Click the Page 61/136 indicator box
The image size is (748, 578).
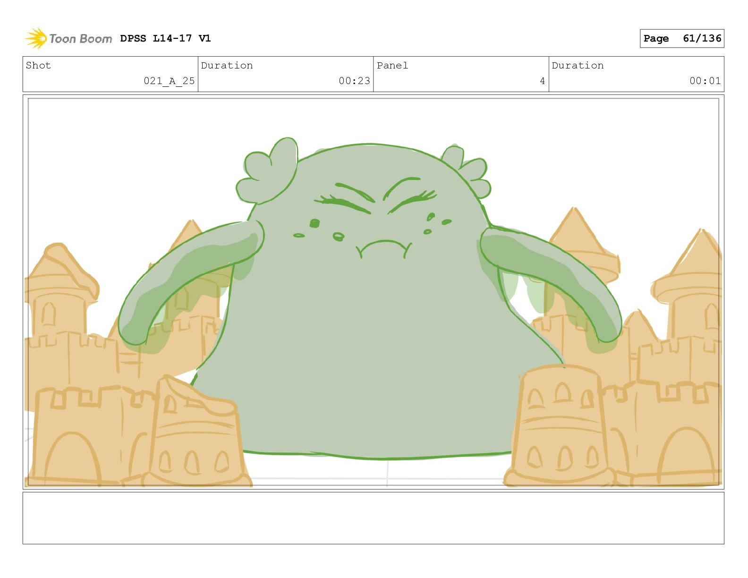[682, 39]
